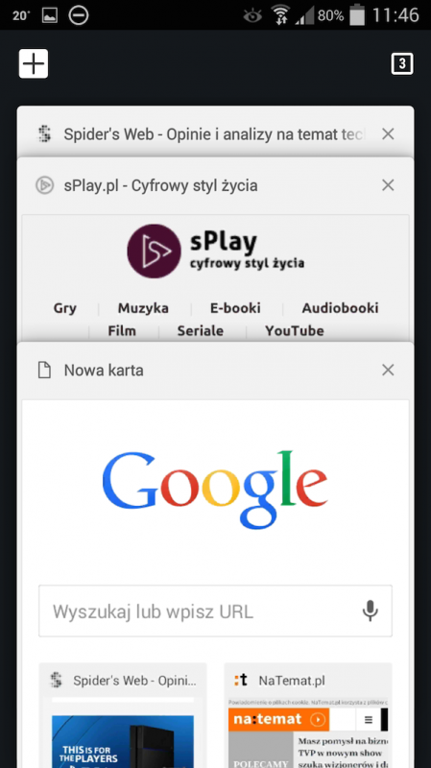Focus the Wyszukaj lub wpisz URL field
Screen dimensions: 431x768
tap(215, 611)
